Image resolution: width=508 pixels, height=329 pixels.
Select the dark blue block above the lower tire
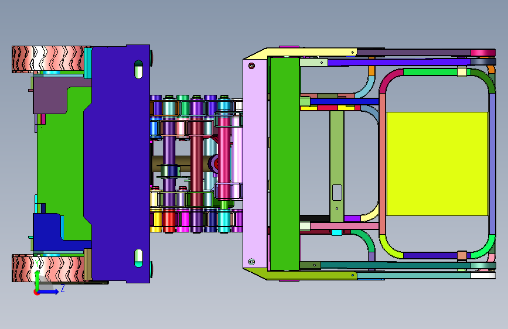point(49,232)
